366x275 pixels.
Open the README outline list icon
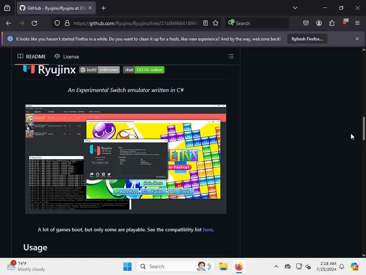click(231, 56)
